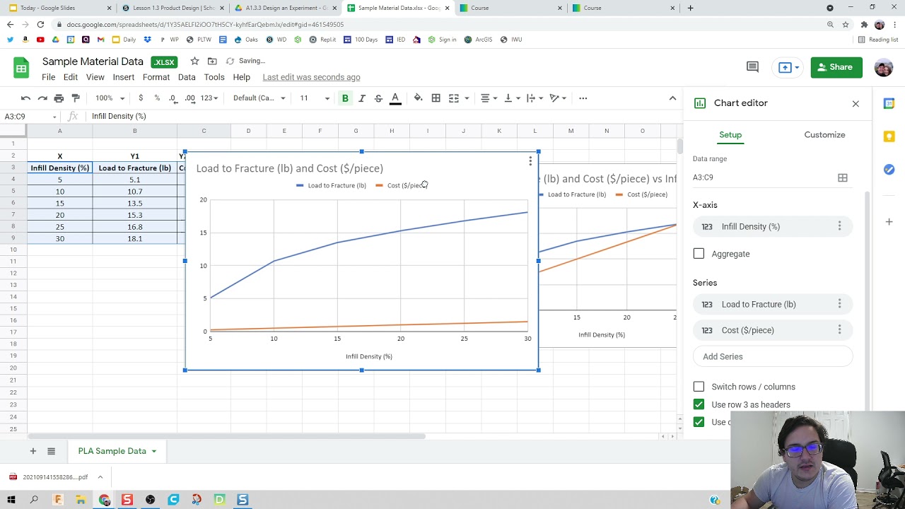Close the Chart editor panel

click(856, 104)
